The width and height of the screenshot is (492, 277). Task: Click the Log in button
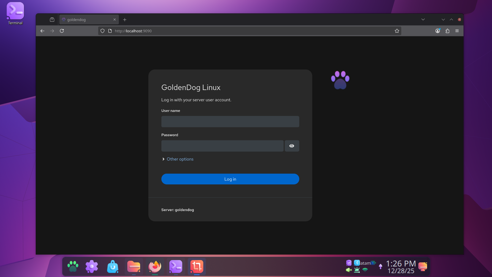230,179
